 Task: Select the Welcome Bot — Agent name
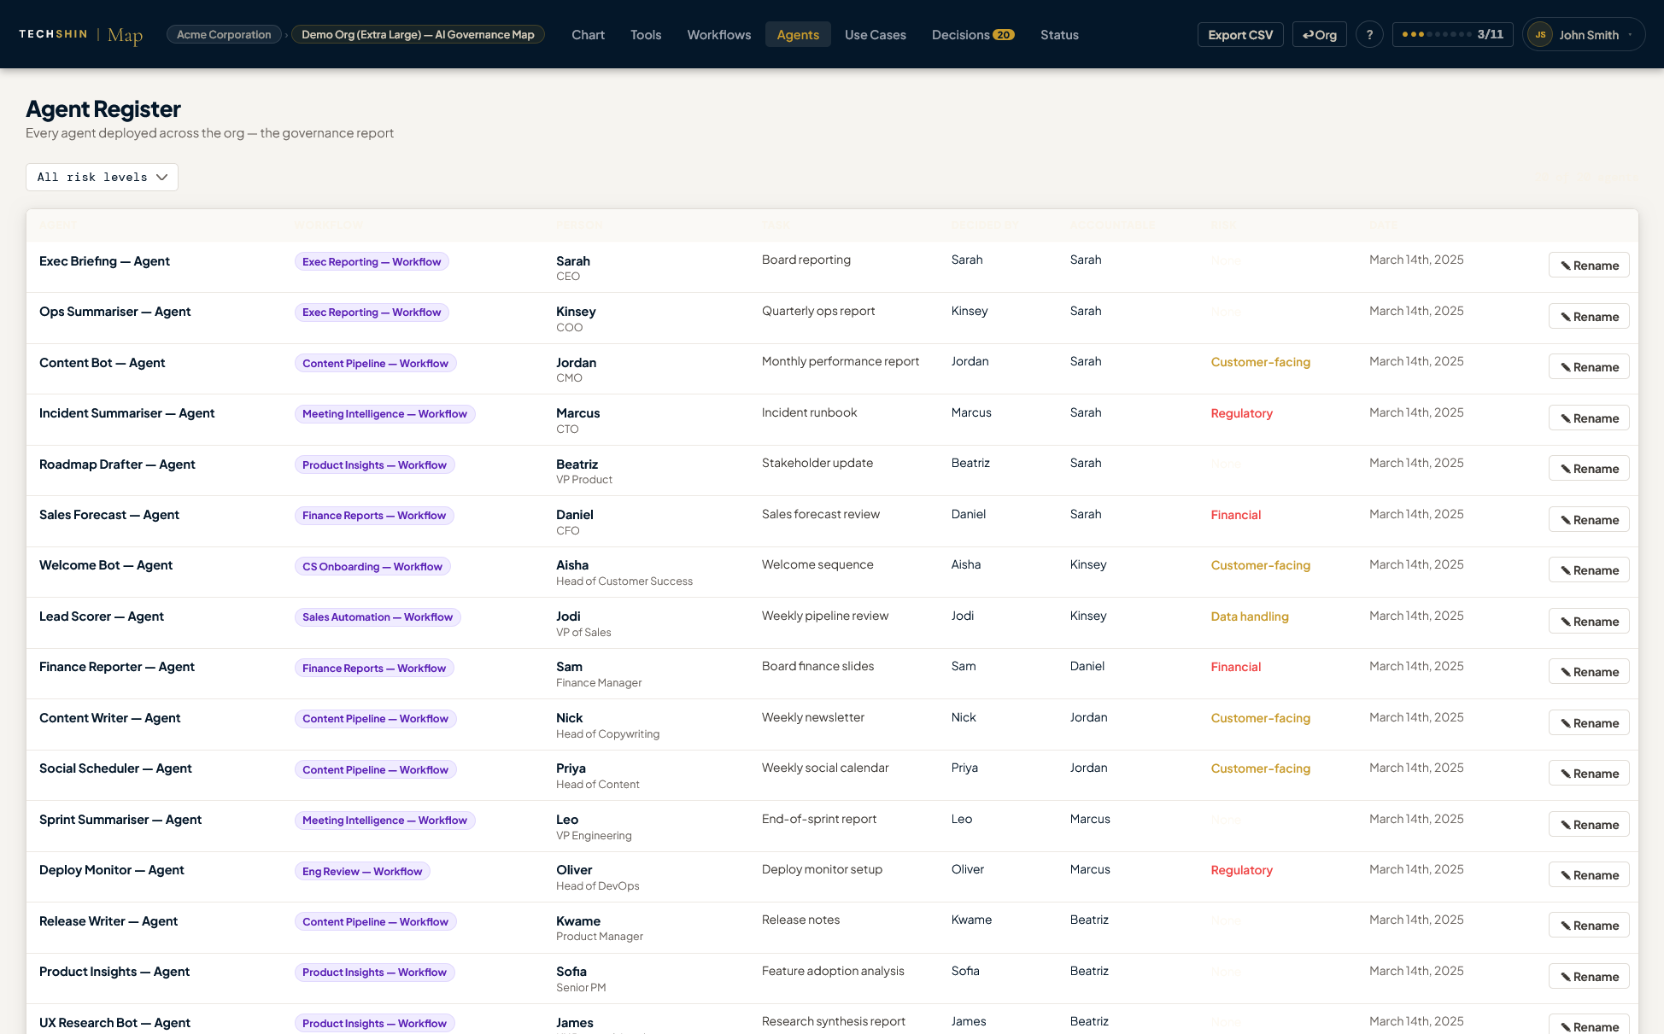pyautogui.click(x=106, y=565)
